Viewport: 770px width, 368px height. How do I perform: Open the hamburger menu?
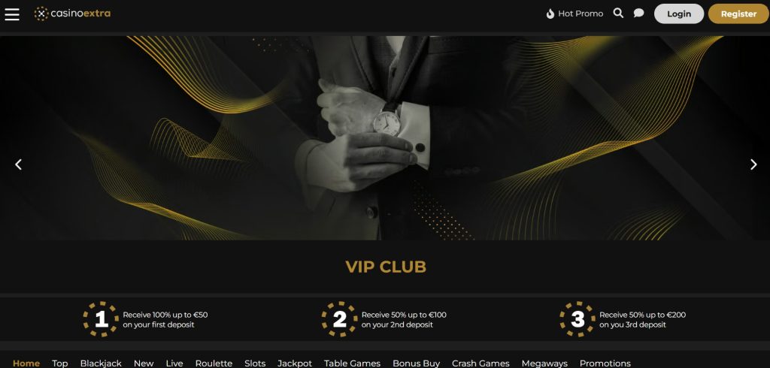point(12,14)
